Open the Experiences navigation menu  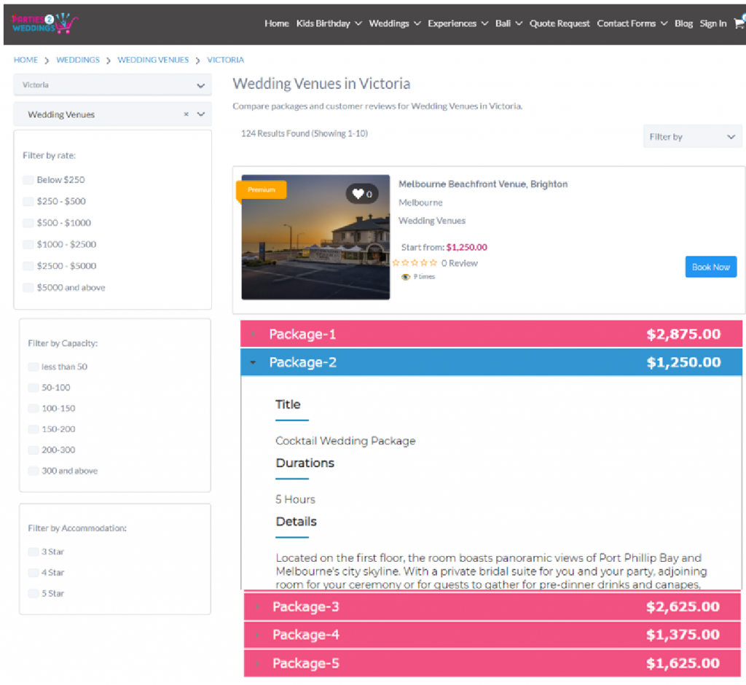click(458, 23)
